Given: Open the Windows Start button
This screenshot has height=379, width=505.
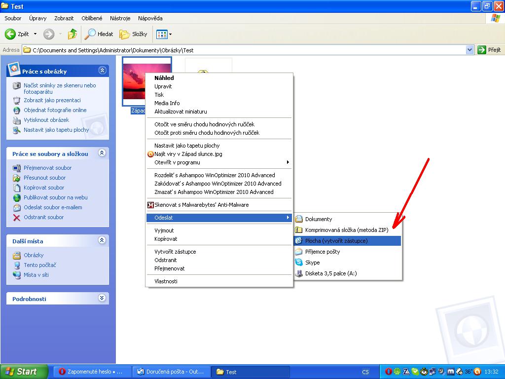Looking at the screenshot, I should [x=24, y=372].
